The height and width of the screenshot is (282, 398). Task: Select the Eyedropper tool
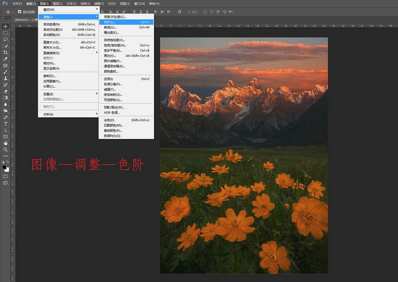[x=6, y=59]
